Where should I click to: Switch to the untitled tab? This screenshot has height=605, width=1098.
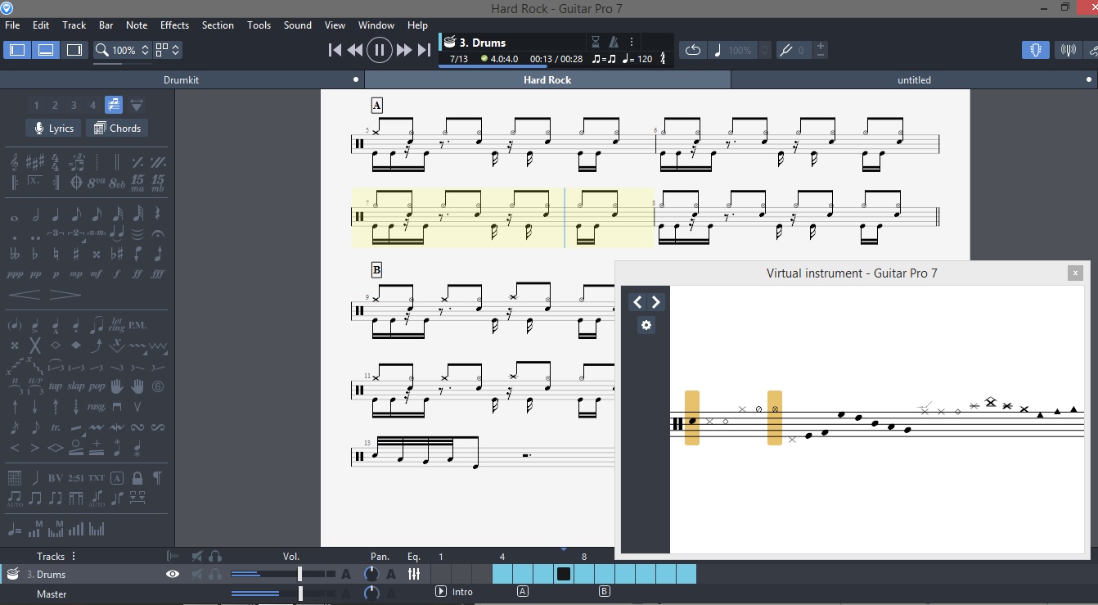pyautogui.click(x=914, y=80)
